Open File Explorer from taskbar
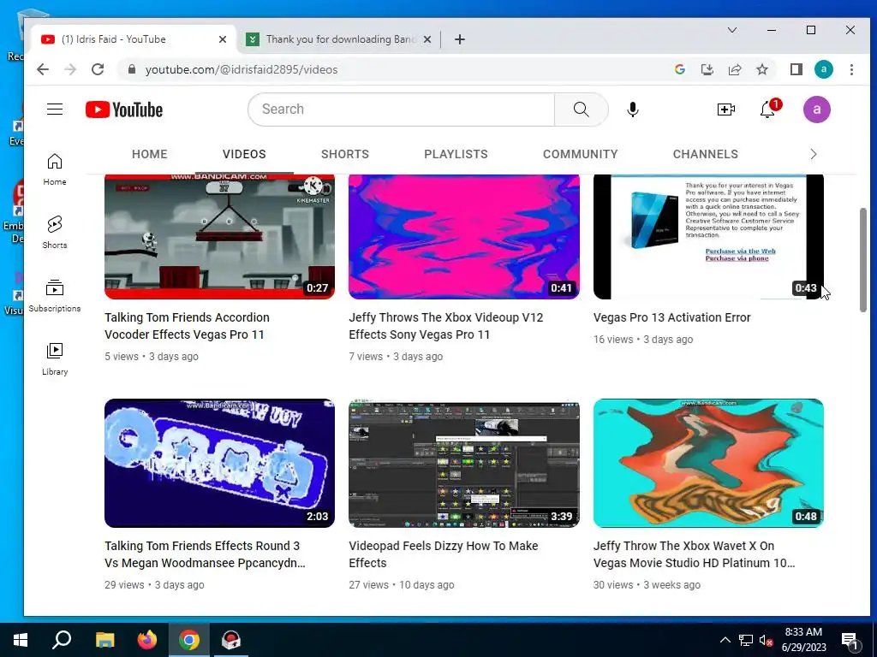 pyautogui.click(x=104, y=640)
